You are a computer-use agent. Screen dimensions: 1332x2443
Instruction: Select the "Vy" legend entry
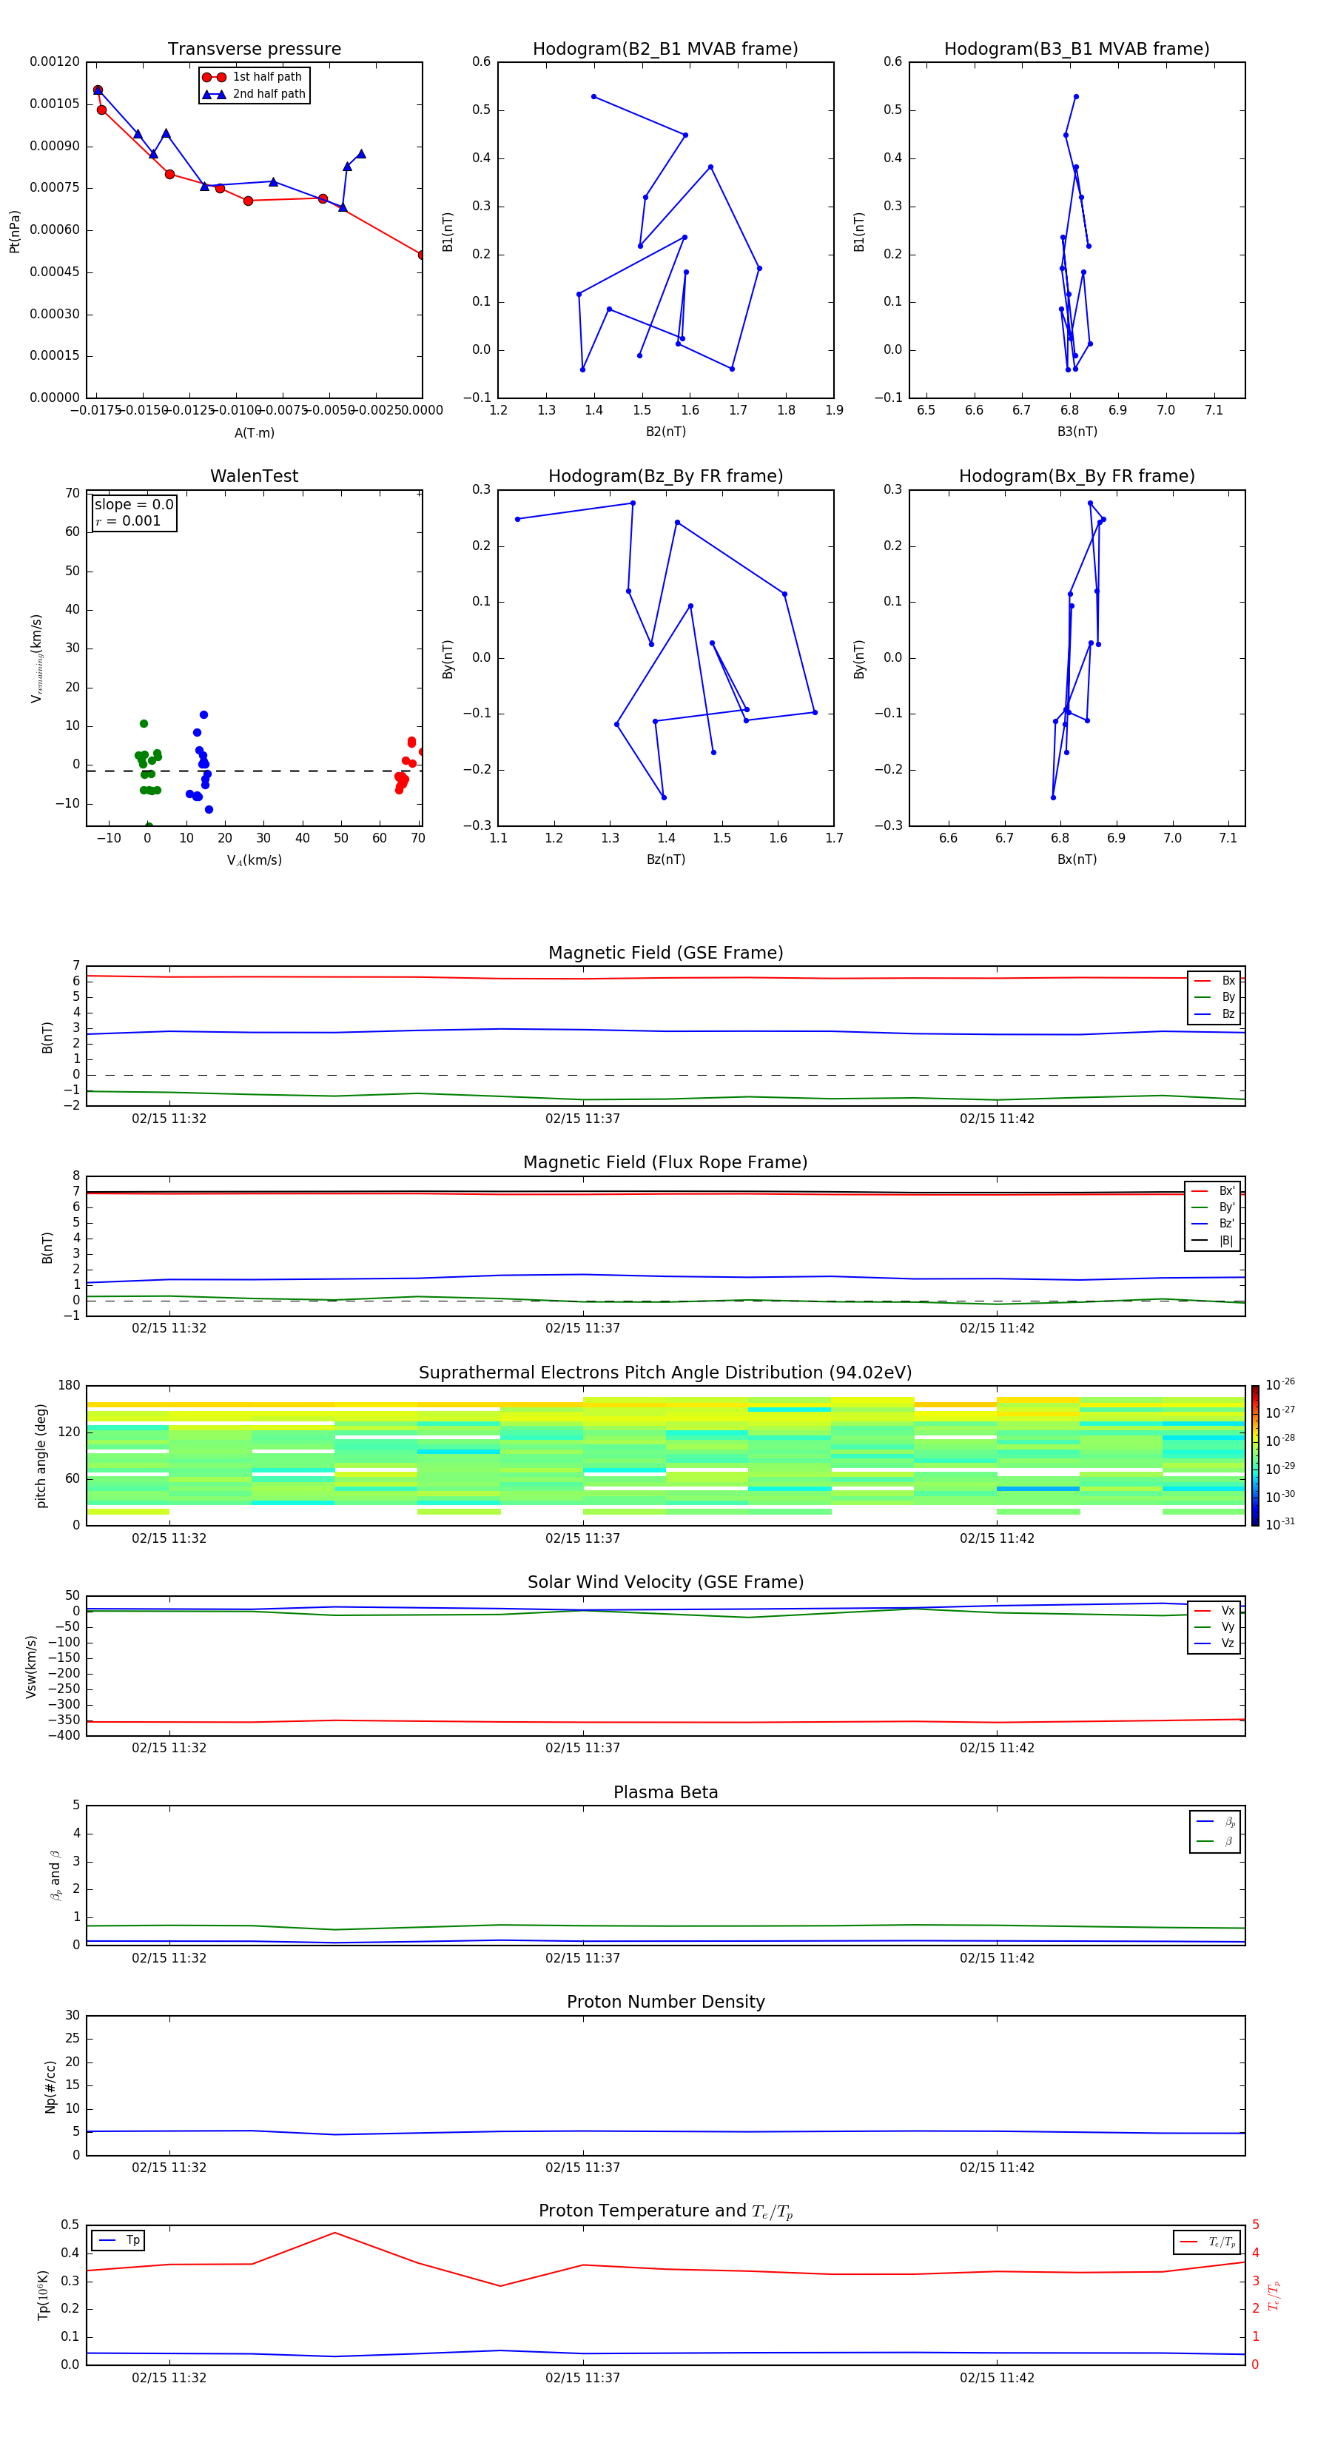(x=1214, y=1627)
